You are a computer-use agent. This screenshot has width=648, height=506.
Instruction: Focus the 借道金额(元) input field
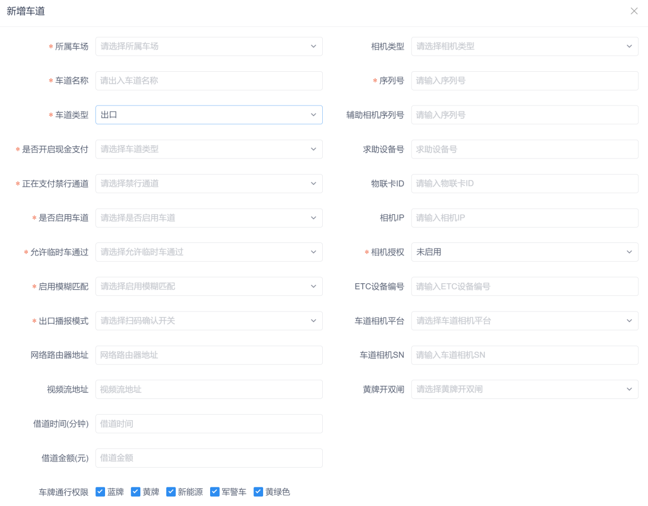pyautogui.click(x=209, y=458)
